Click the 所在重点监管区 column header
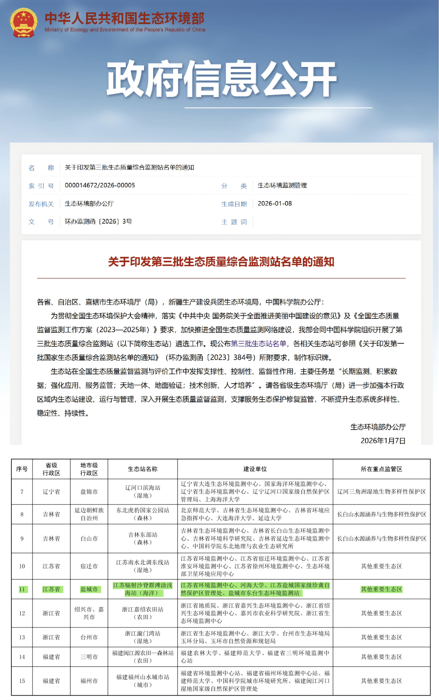This screenshot has height=700, width=439. click(x=381, y=469)
